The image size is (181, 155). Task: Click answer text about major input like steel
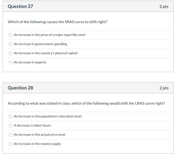[x=49, y=35]
